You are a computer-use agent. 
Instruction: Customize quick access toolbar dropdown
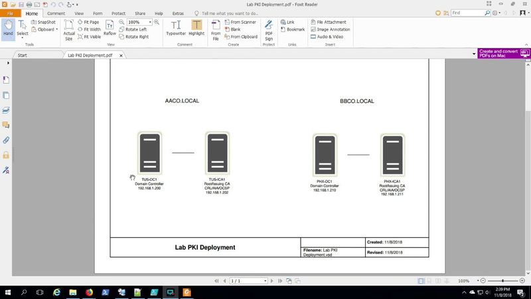[77, 5]
